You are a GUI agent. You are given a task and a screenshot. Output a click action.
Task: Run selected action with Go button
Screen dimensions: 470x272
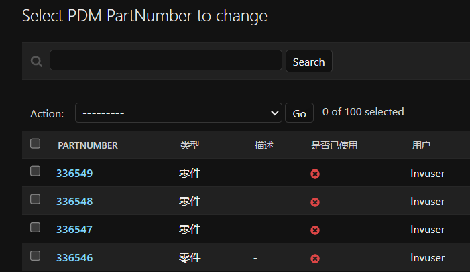(x=299, y=113)
